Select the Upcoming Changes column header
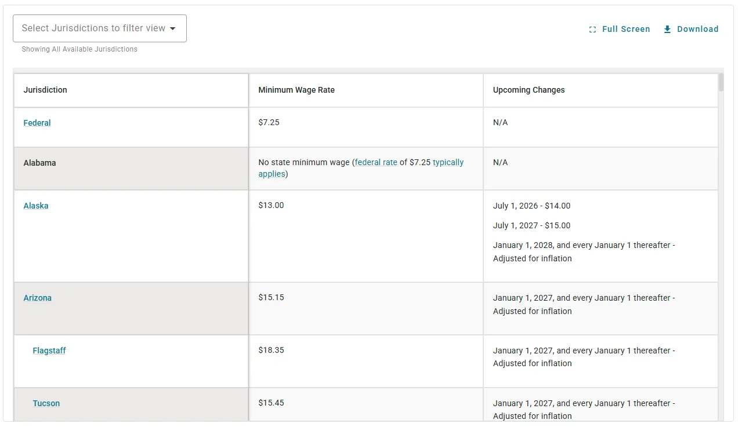Screen dimensions: 738x427 pyautogui.click(x=529, y=90)
